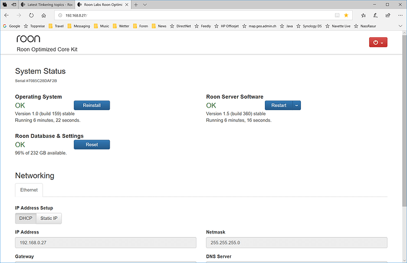
Task: Maximize the browser window
Action: 388,5
